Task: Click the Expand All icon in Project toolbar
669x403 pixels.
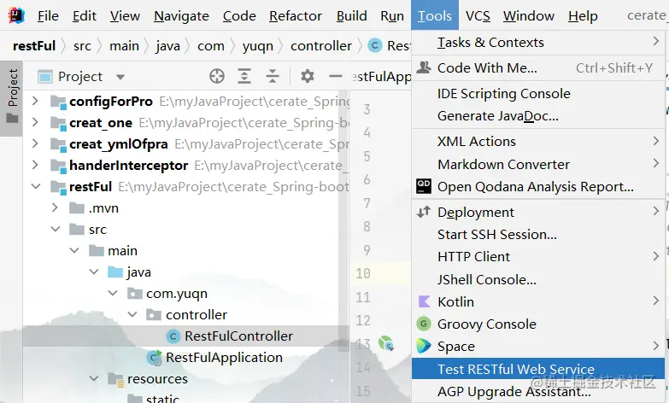Action: click(x=244, y=76)
